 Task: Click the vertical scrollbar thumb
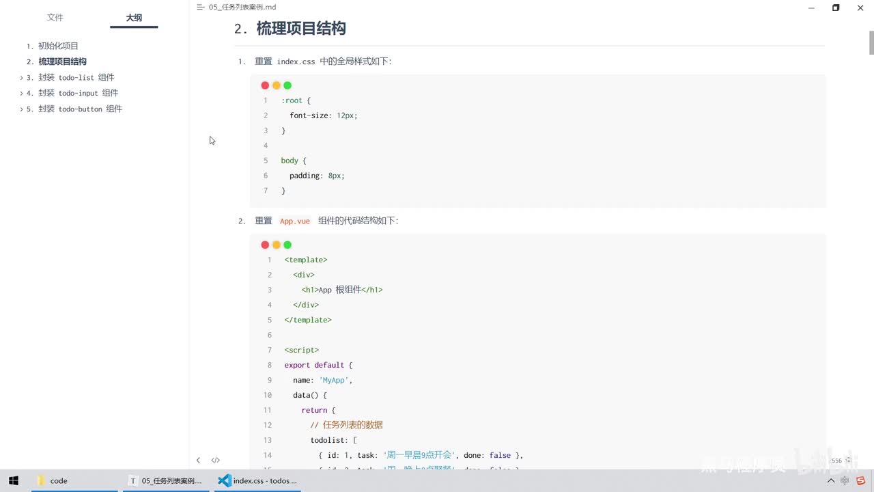tap(871, 42)
